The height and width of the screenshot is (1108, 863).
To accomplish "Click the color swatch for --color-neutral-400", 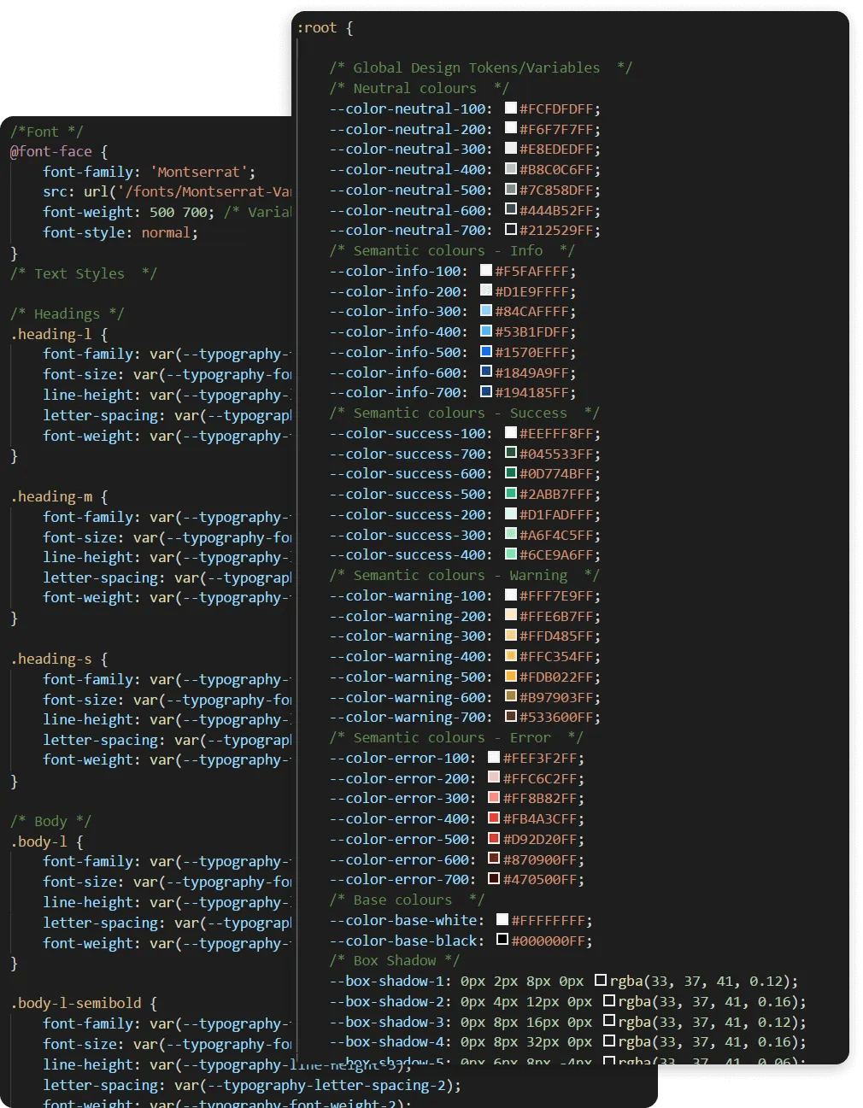I will tap(511, 168).
